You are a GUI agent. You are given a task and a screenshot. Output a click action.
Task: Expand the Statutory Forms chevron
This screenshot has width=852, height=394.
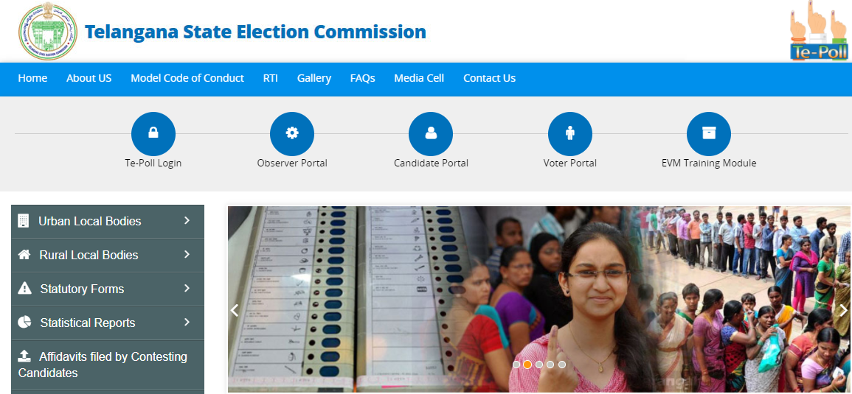[x=187, y=288]
